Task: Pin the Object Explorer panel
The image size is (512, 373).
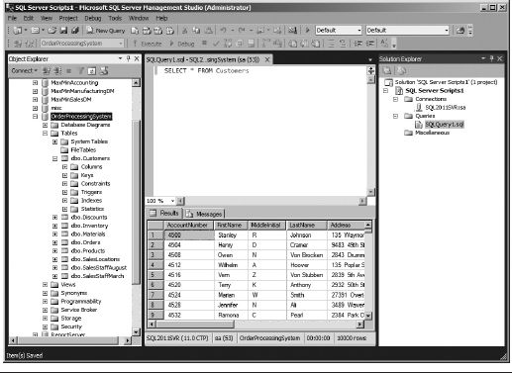Action: [129, 58]
